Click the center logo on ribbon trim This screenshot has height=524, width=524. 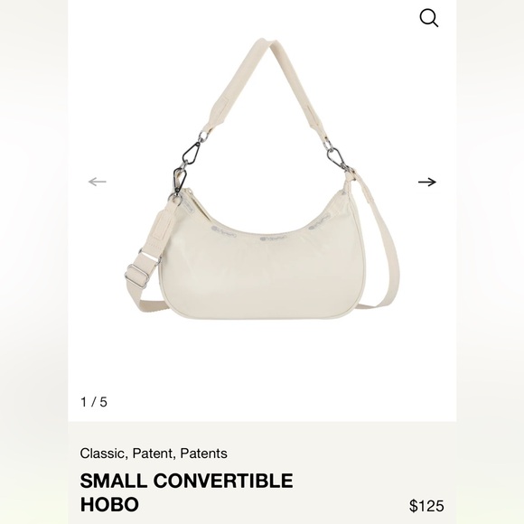(273, 239)
